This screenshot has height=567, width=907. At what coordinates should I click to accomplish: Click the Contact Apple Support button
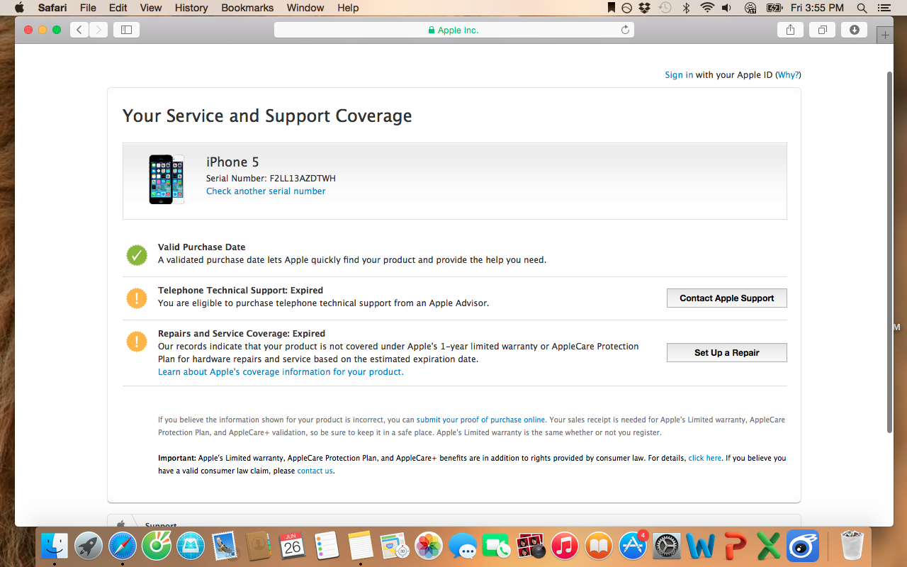726,298
